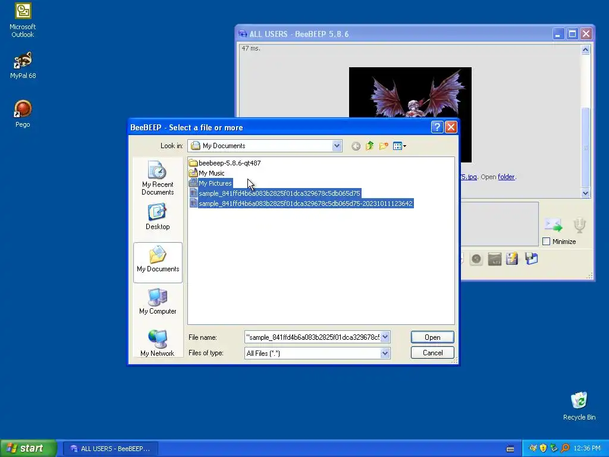Click the security shield tray icon
Screen dimensions: 609x457
click(x=543, y=449)
